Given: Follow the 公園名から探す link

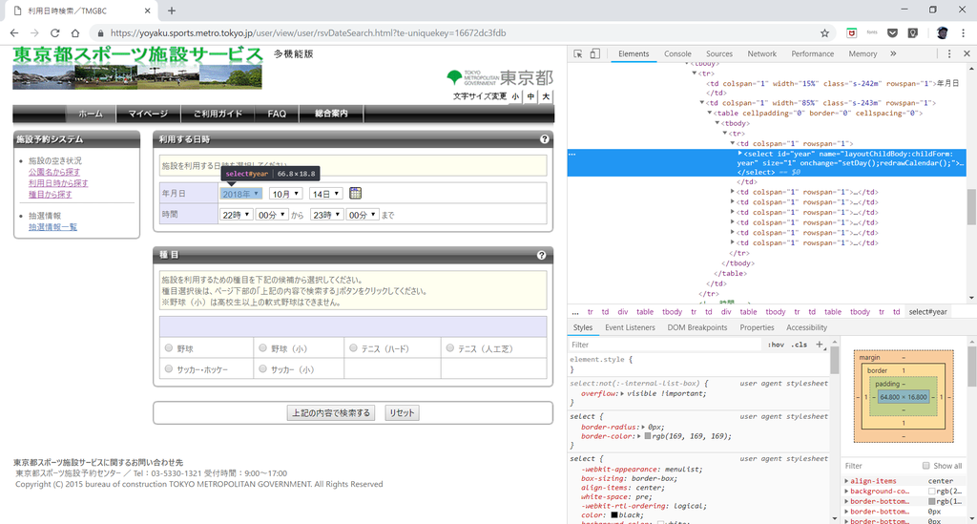Looking at the screenshot, I should pos(54,172).
